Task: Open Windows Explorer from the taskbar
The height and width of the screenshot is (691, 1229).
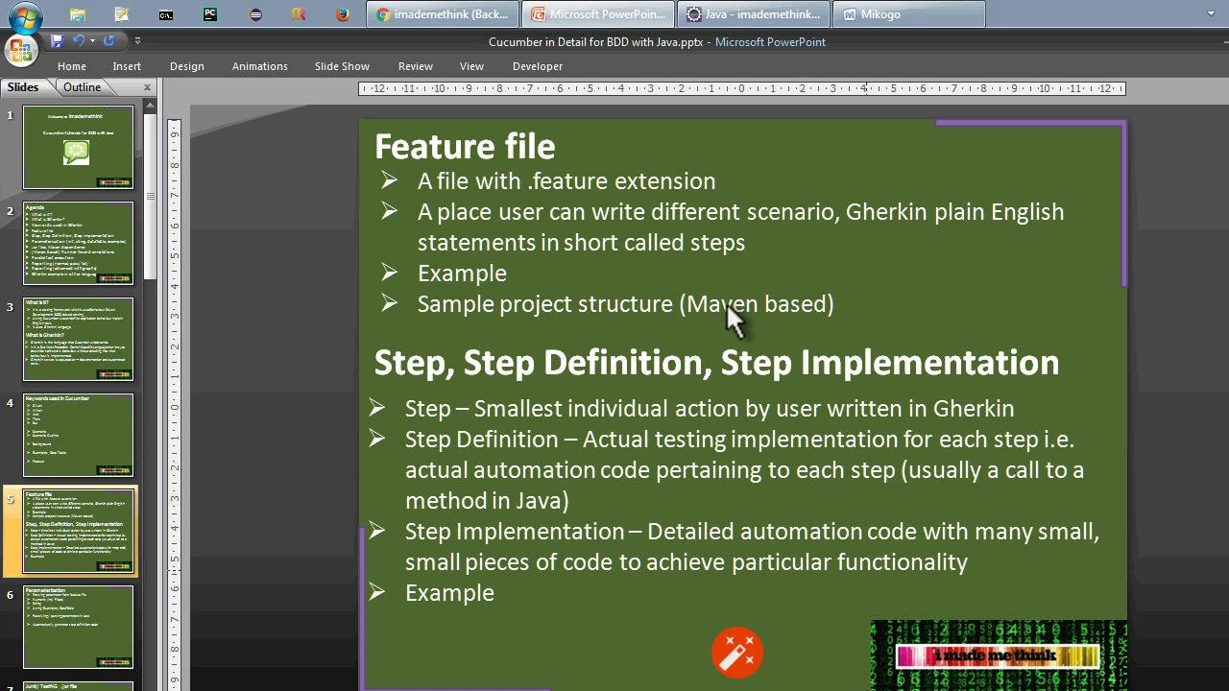Action: tap(77, 14)
